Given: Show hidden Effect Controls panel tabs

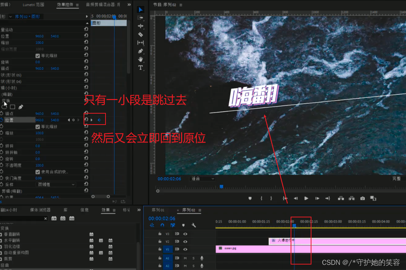Looking at the screenshot, I should tap(129, 5).
